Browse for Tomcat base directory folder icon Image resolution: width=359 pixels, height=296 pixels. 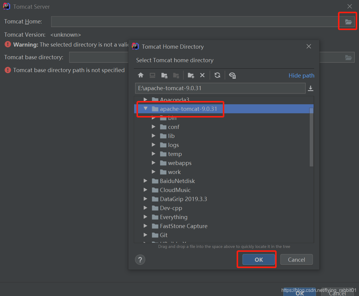point(348,57)
